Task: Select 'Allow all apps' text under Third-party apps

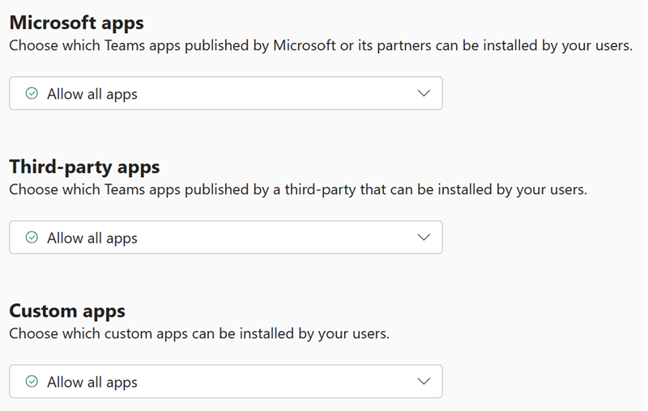Action: tap(92, 238)
